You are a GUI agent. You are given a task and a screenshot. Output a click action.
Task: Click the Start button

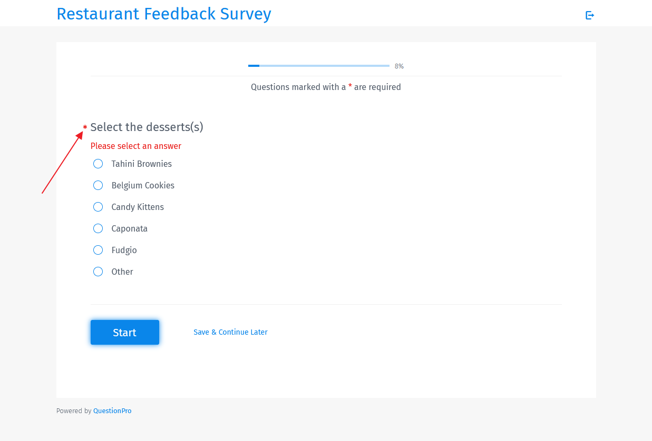pos(124,332)
